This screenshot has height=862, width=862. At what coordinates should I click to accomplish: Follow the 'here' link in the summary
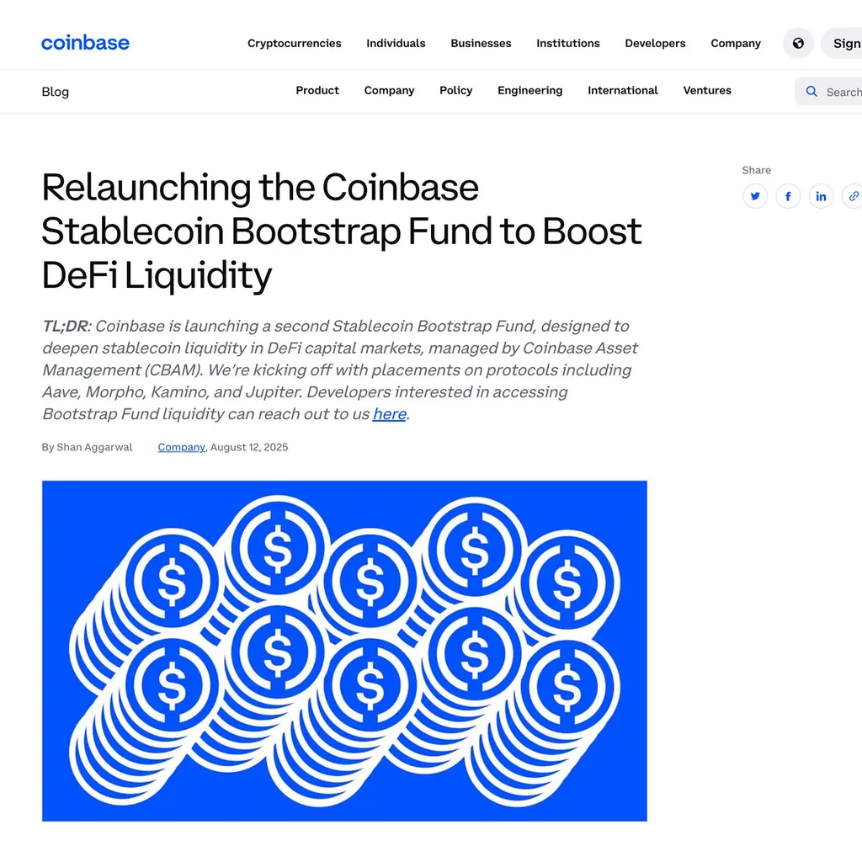[x=390, y=413]
